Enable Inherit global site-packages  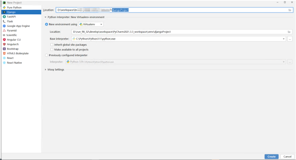click(x=52, y=45)
